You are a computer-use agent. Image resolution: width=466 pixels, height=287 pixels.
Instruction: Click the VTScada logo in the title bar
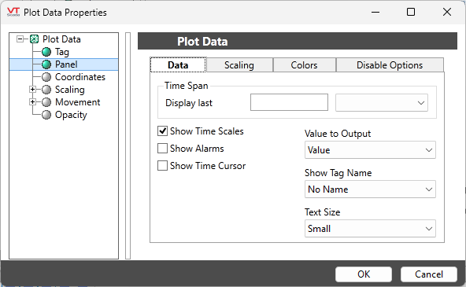[x=13, y=12]
